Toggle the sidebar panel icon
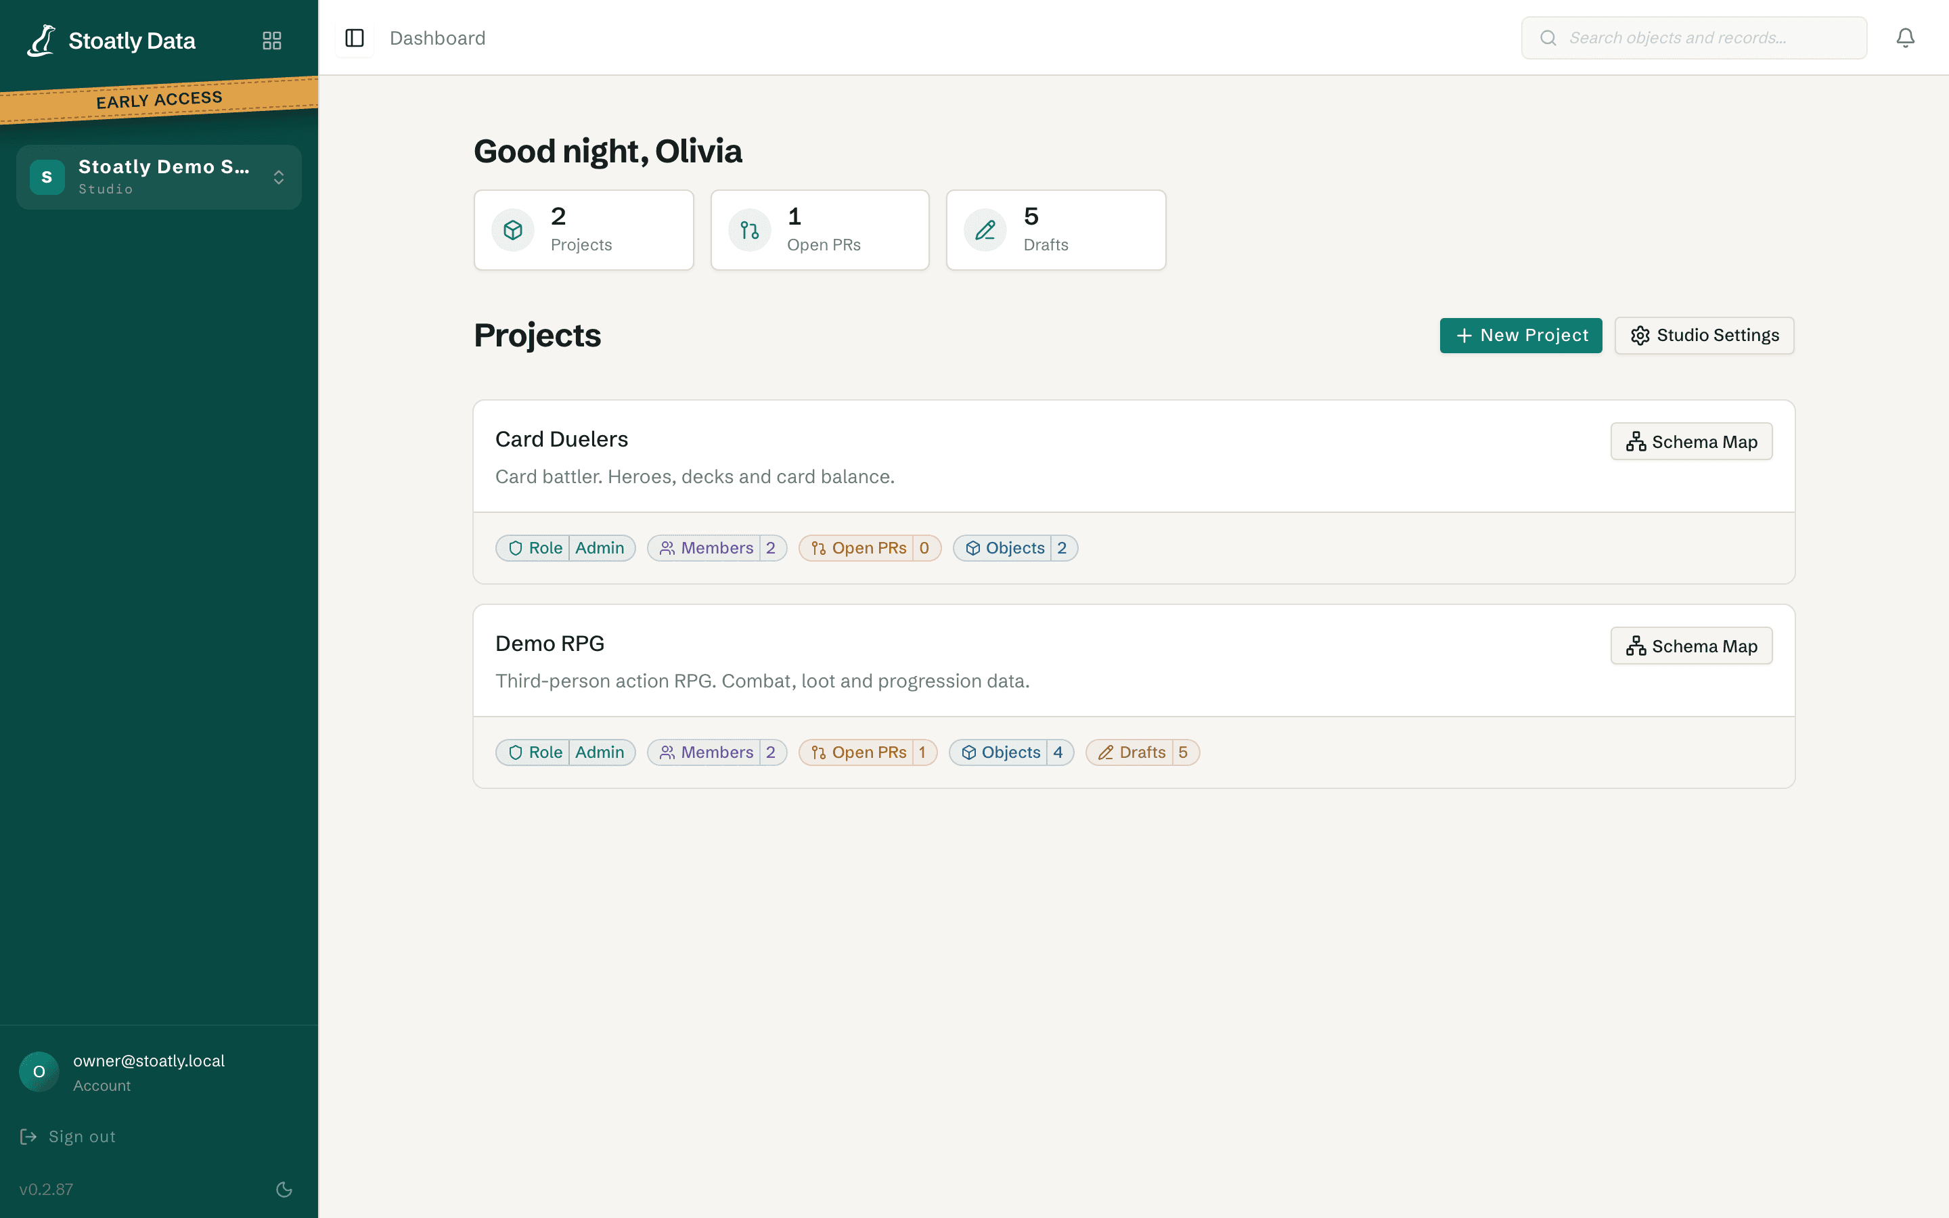This screenshot has width=1949, height=1218. pyautogui.click(x=355, y=38)
